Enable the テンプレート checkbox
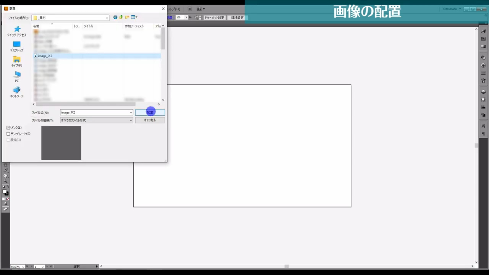The image size is (489, 275). [8, 134]
